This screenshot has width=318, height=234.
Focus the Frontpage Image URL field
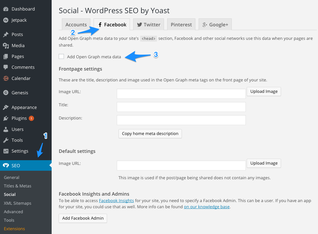click(181, 94)
